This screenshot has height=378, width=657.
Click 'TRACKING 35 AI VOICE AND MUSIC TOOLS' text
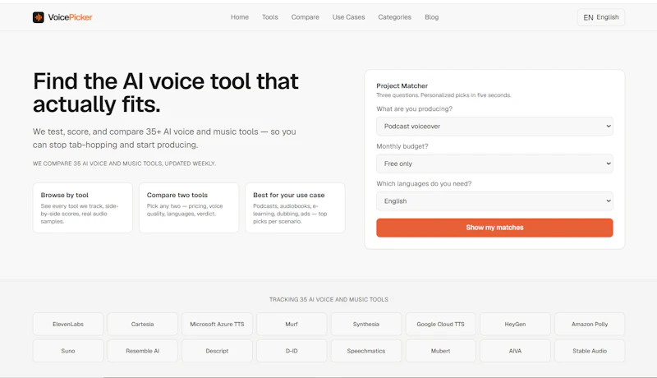328,300
